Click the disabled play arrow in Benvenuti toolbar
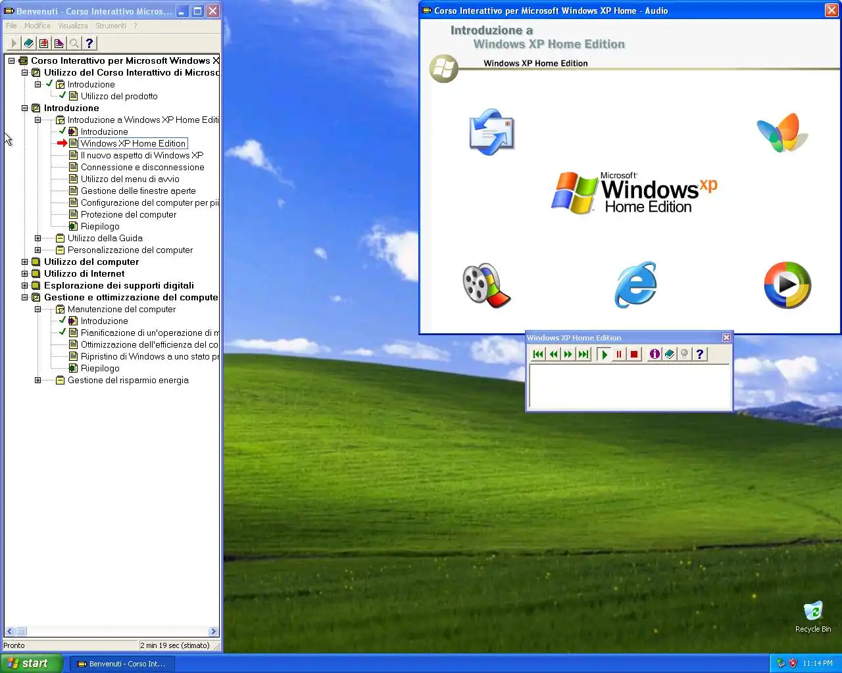The width and height of the screenshot is (842, 673). pos(13,43)
